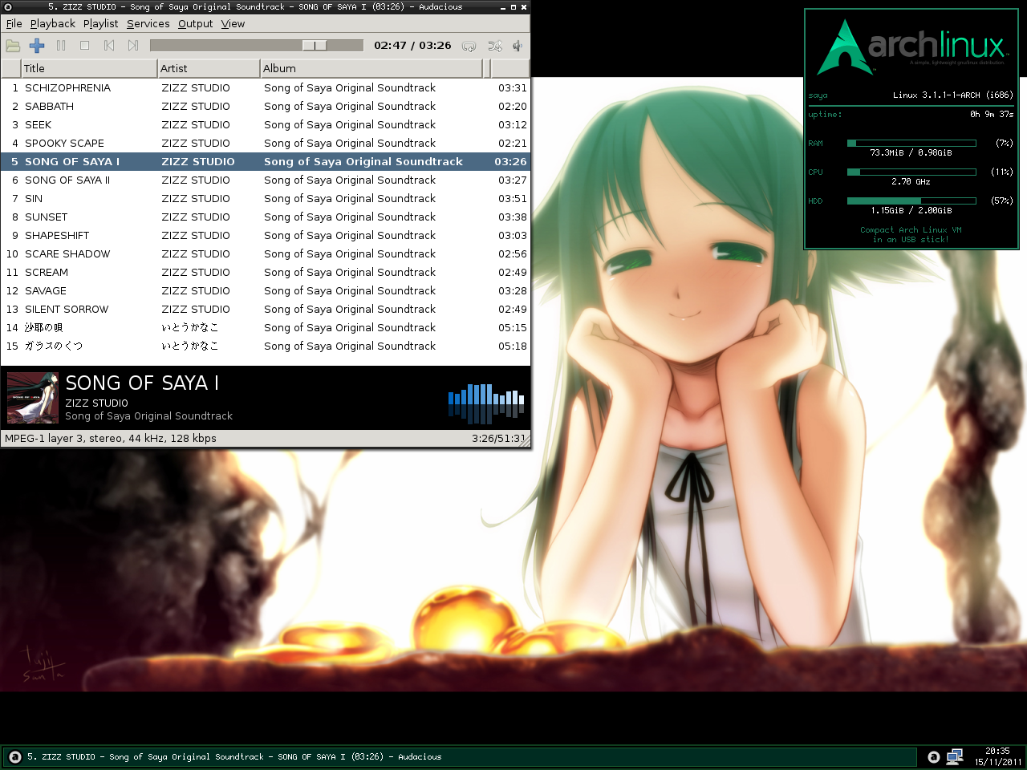
Task: Click the Audacious title bar icon
Action: 8,6
